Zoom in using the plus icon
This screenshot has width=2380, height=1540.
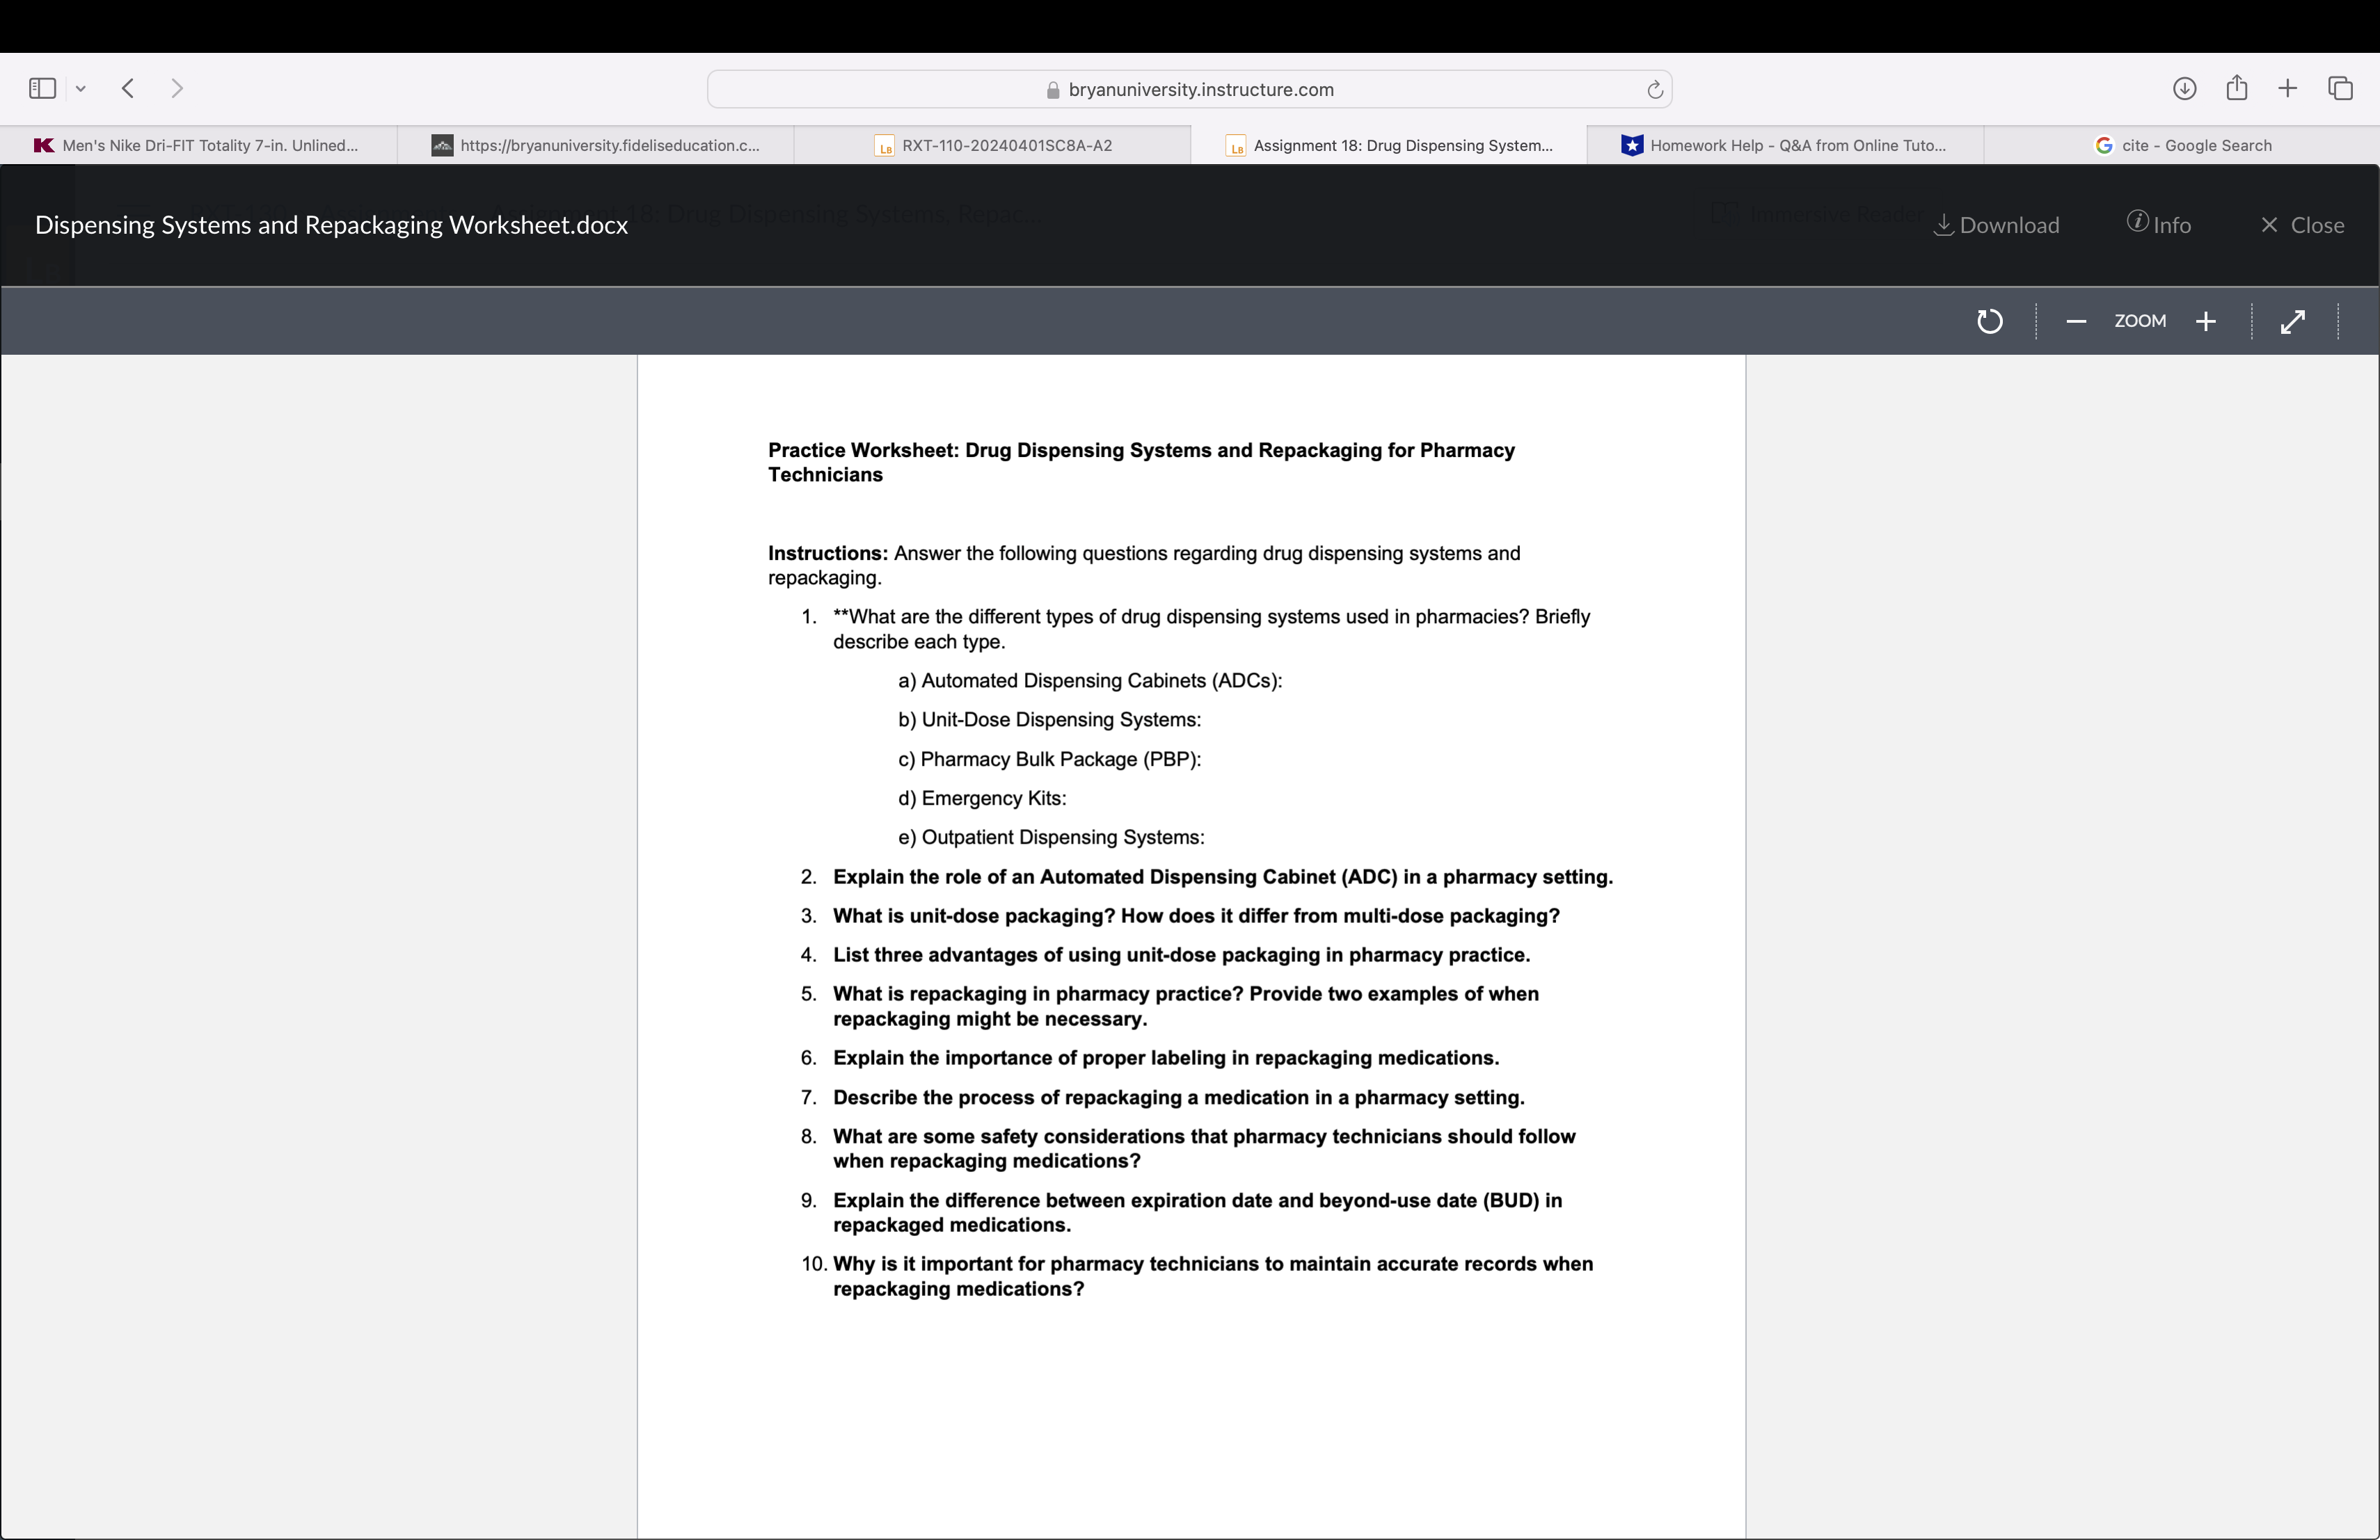click(2207, 321)
